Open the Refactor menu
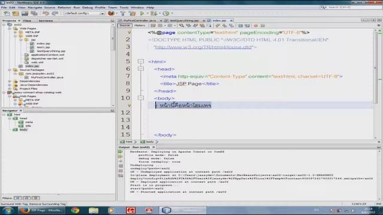Viewport: 383px width, 215px height. (x=64, y=8)
